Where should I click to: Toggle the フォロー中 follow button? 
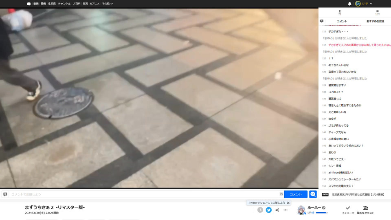click(x=348, y=210)
